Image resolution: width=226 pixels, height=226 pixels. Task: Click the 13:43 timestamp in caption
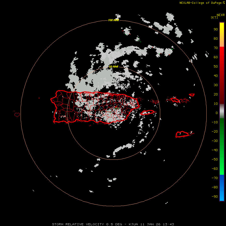coord(168,224)
